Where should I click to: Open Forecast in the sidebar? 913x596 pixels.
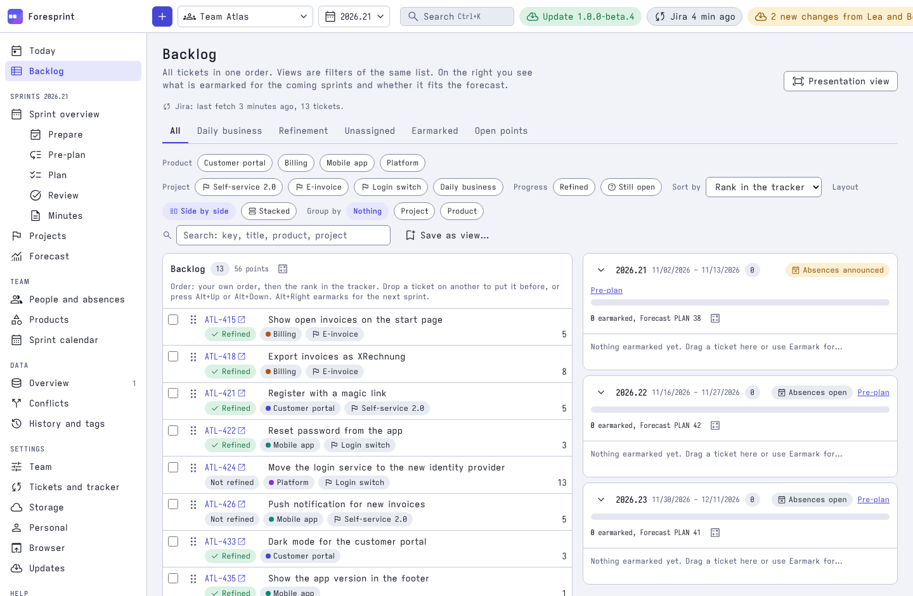tap(73, 256)
